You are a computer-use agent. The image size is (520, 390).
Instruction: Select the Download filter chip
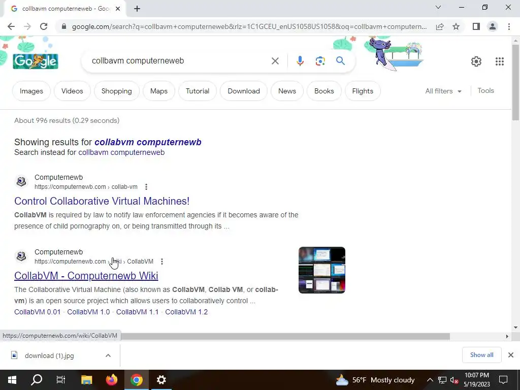coord(243,91)
